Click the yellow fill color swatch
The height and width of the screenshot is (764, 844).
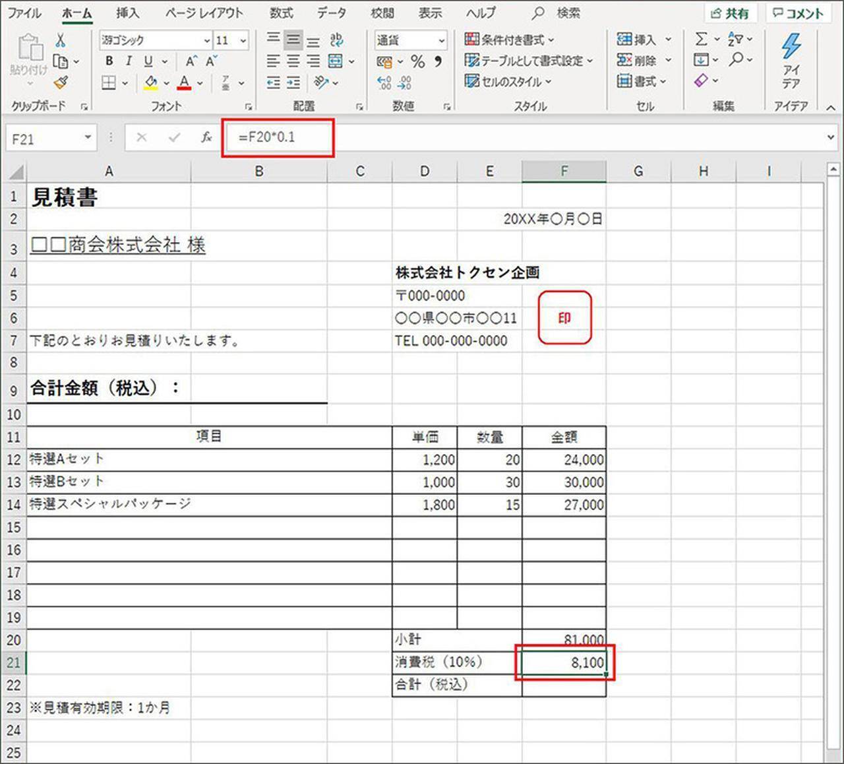coord(150,82)
